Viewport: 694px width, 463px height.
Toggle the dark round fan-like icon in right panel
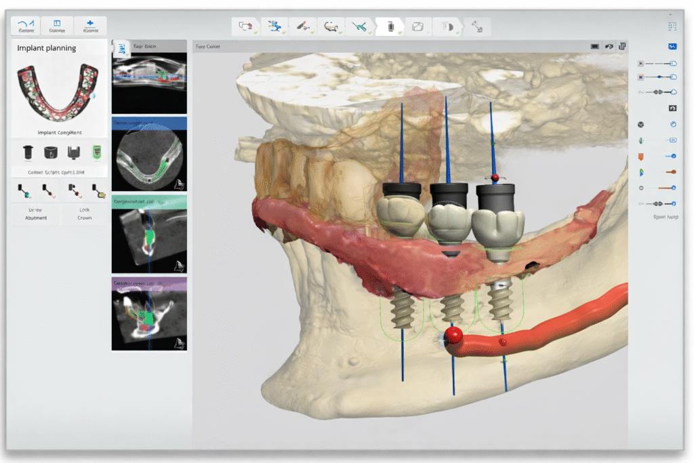click(x=641, y=125)
